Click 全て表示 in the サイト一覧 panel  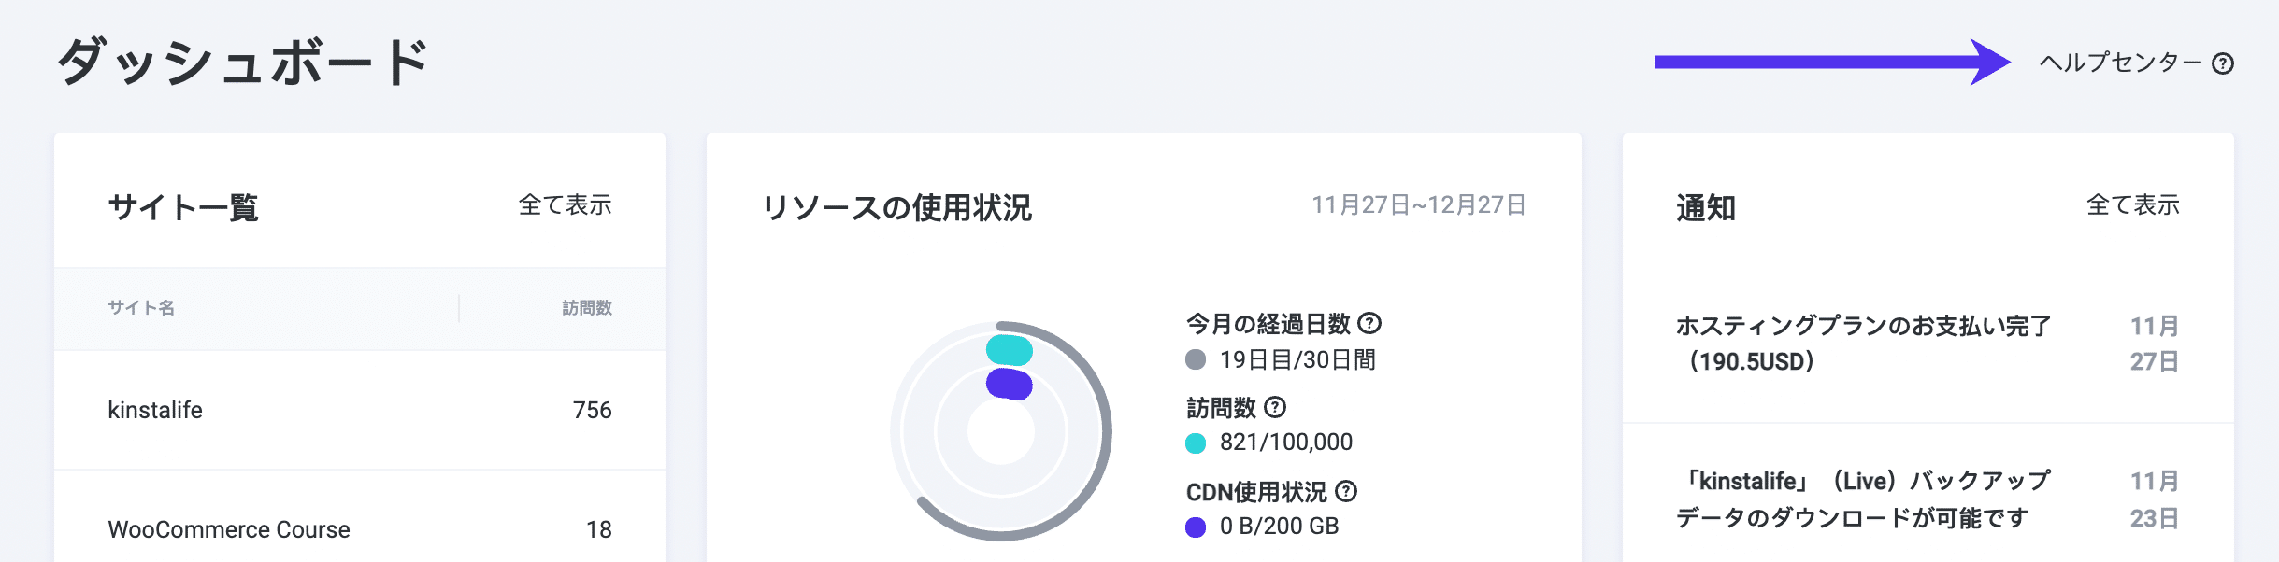click(x=566, y=206)
